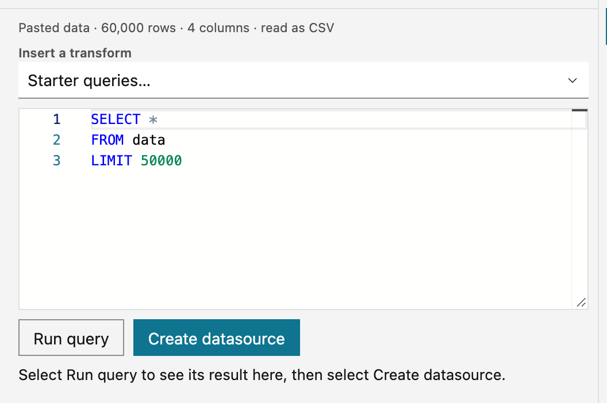Click the editor minimap scrollbar marker
The height and width of the screenshot is (403, 607).
[x=579, y=111]
